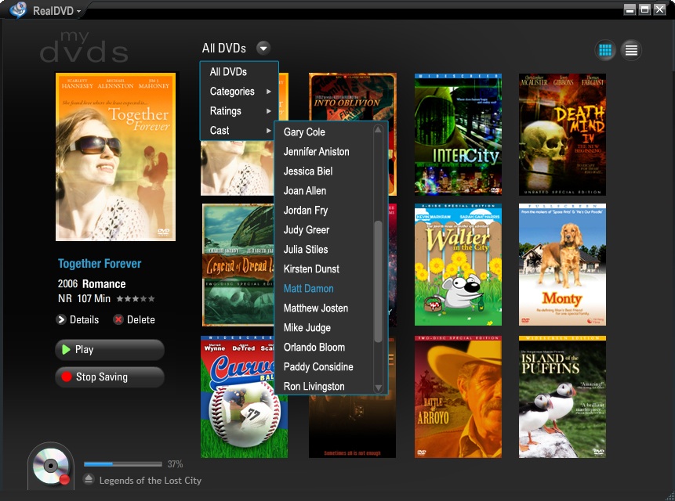The height and width of the screenshot is (501, 675).
Task: Select Judy Greer from cast list
Action: pos(306,230)
